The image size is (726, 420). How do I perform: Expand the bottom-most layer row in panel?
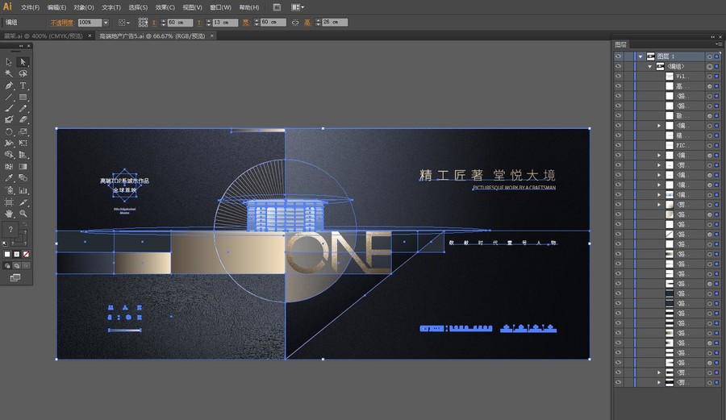point(659,383)
